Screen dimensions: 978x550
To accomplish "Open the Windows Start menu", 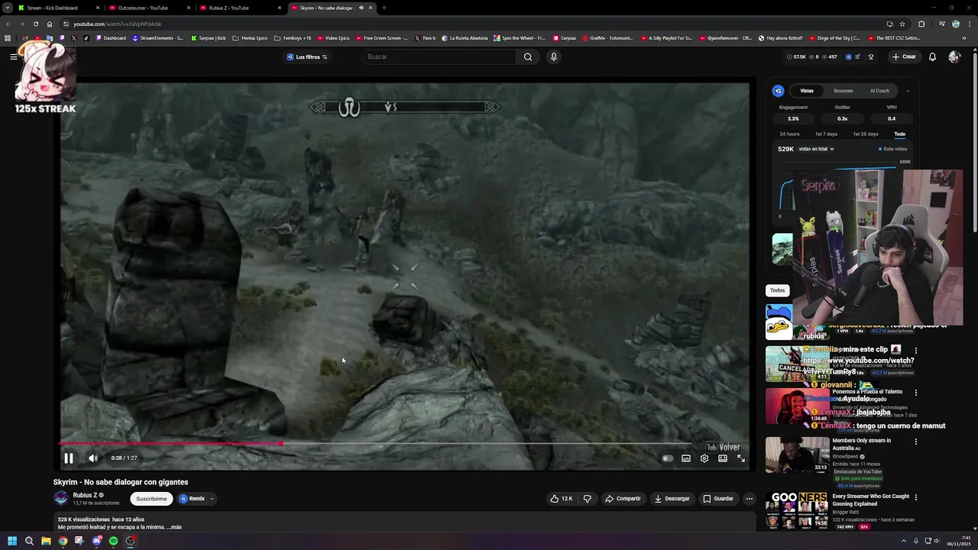I will click(11, 541).
